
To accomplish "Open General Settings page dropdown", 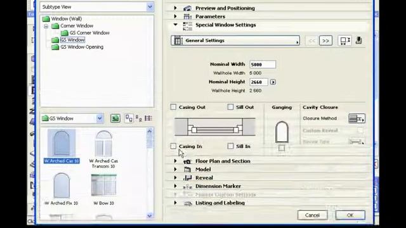I will (235, 41).
